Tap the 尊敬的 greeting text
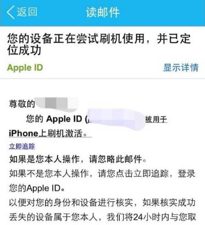Viewport: 205px width, 225px height. (22, 104)
